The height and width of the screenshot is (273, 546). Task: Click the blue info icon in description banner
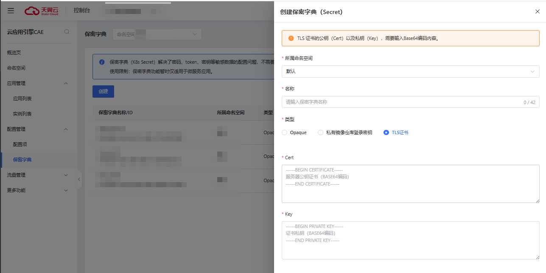(102, 62)
